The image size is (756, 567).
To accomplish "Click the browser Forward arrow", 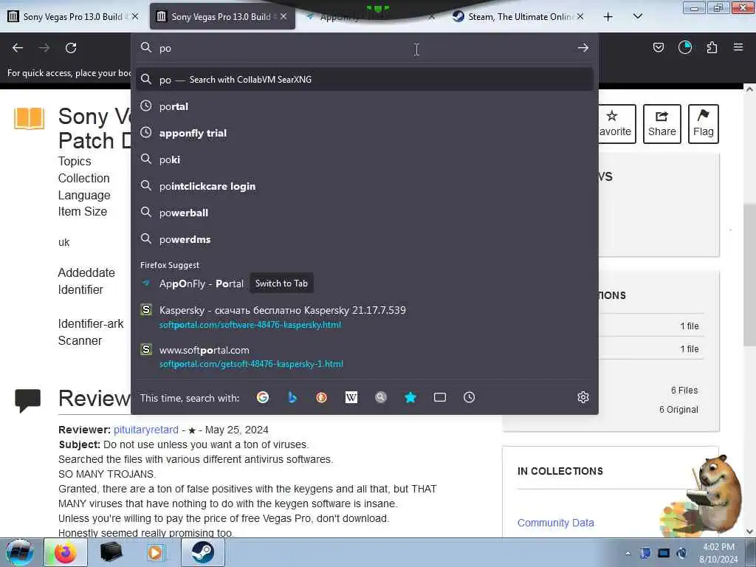I will tap(44, 48).
